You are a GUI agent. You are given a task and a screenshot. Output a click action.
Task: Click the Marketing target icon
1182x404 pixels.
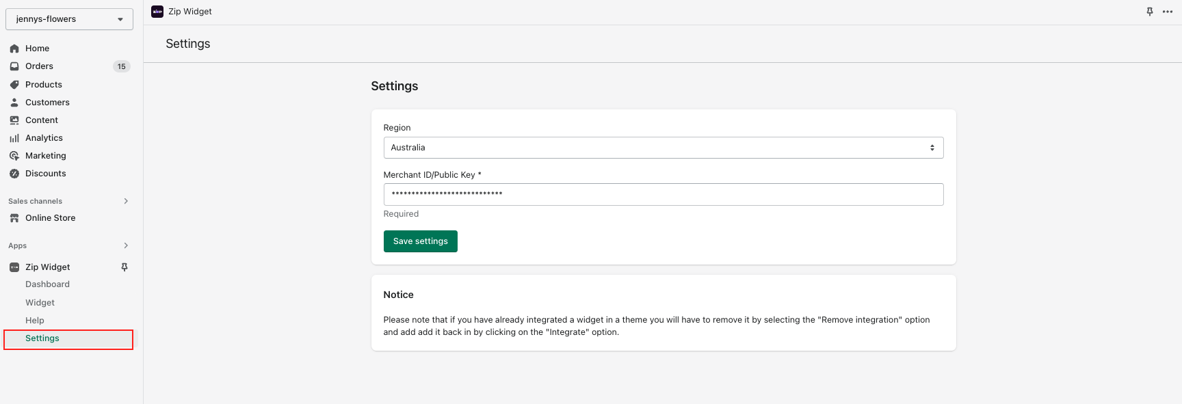point(14,156)
